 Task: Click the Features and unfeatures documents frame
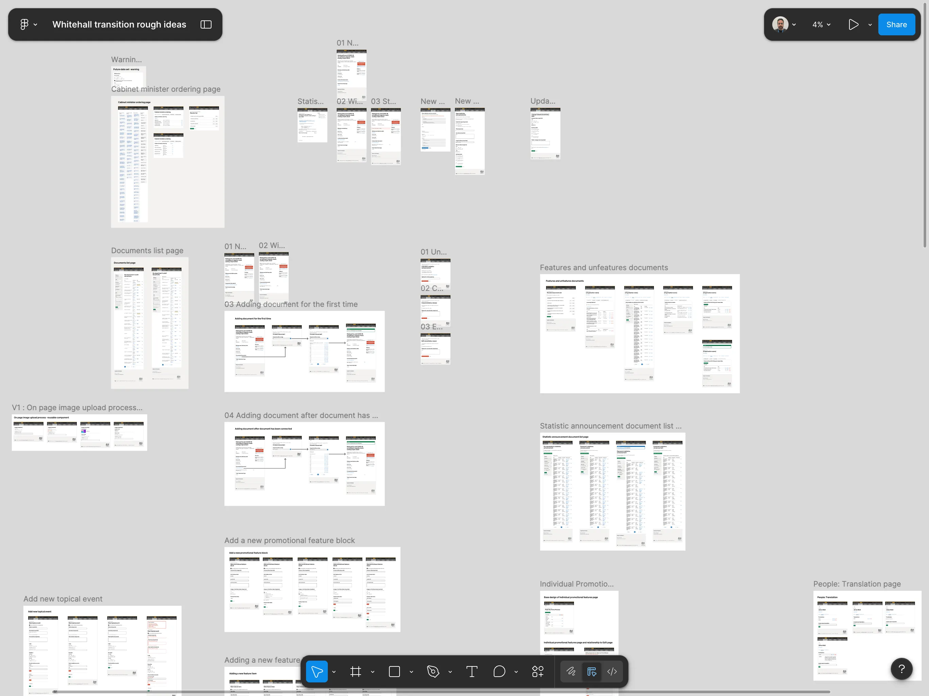pos(640,334)
